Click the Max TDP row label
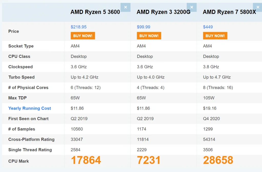 [17, 98]
